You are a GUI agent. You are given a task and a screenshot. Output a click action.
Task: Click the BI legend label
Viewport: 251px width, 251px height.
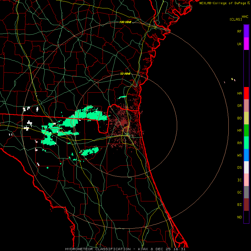239,205
